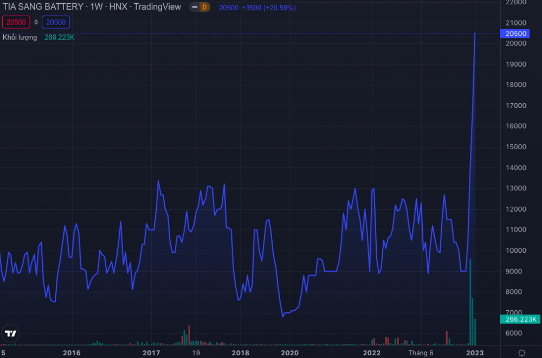
Task: Click the Tháng 6 time axis label
Action: point(421,353)
